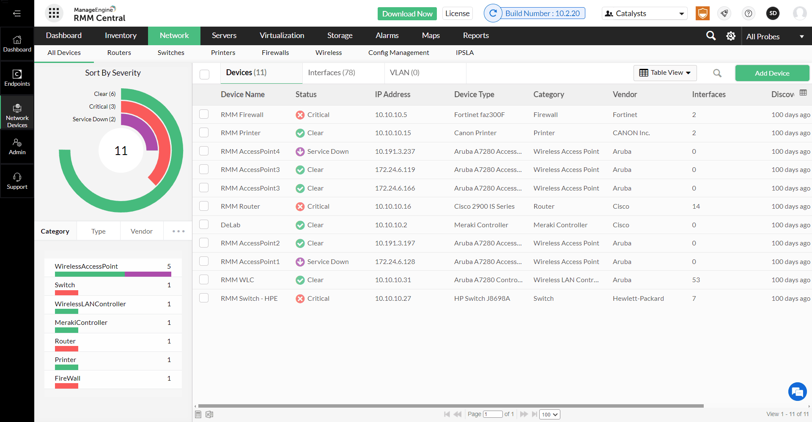Check the RMM Router row checkbox

[204, 206]
